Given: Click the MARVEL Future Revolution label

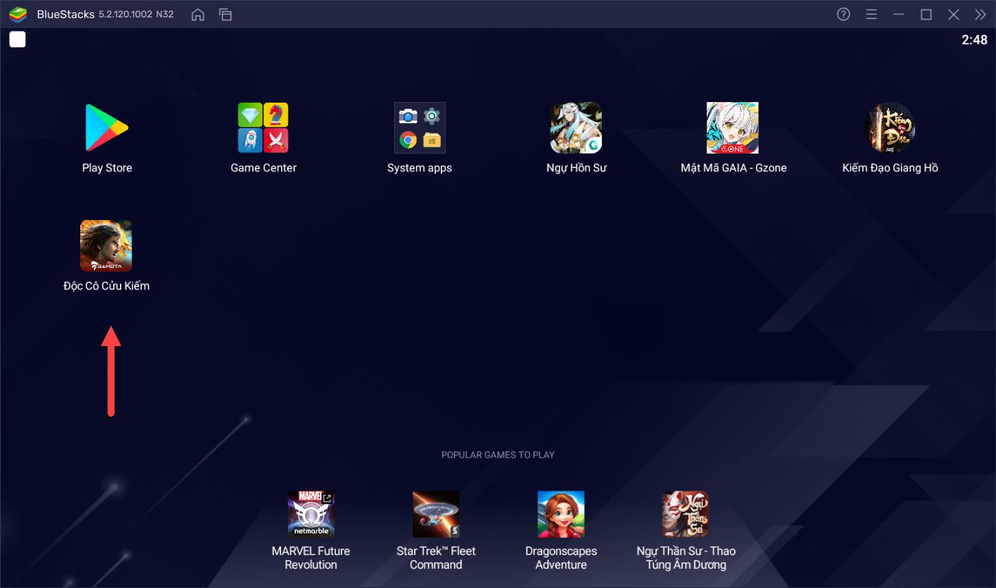Looking at the screenshot, I should (311, 558).
